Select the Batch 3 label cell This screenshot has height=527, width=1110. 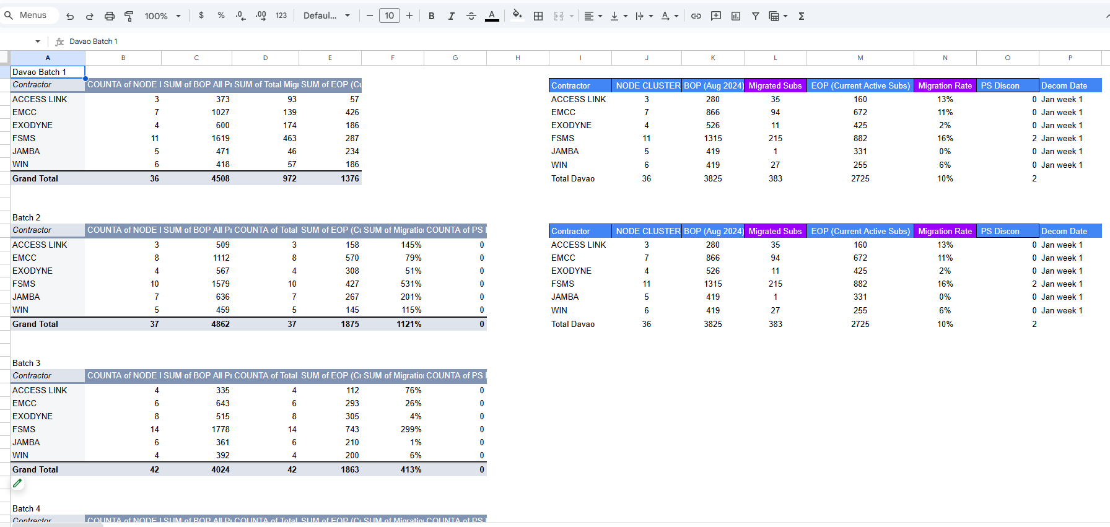48,363
